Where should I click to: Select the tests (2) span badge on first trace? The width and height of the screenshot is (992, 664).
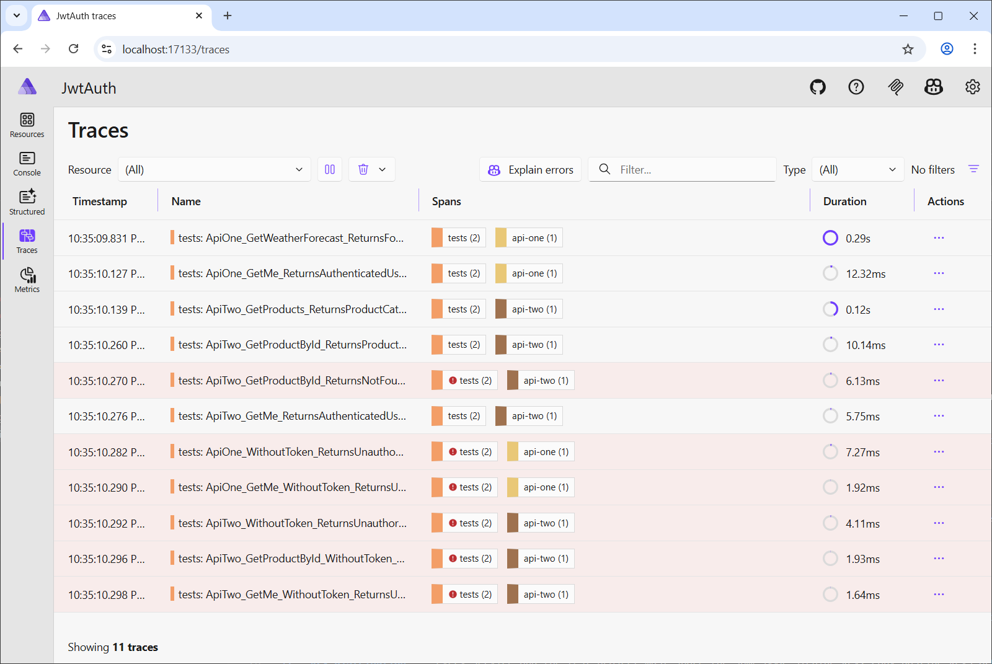[458, 237]
